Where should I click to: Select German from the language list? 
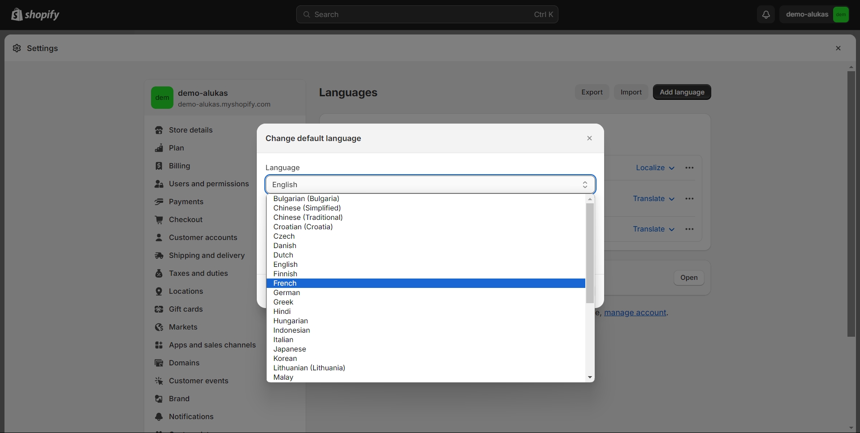[x=287, y=293]
